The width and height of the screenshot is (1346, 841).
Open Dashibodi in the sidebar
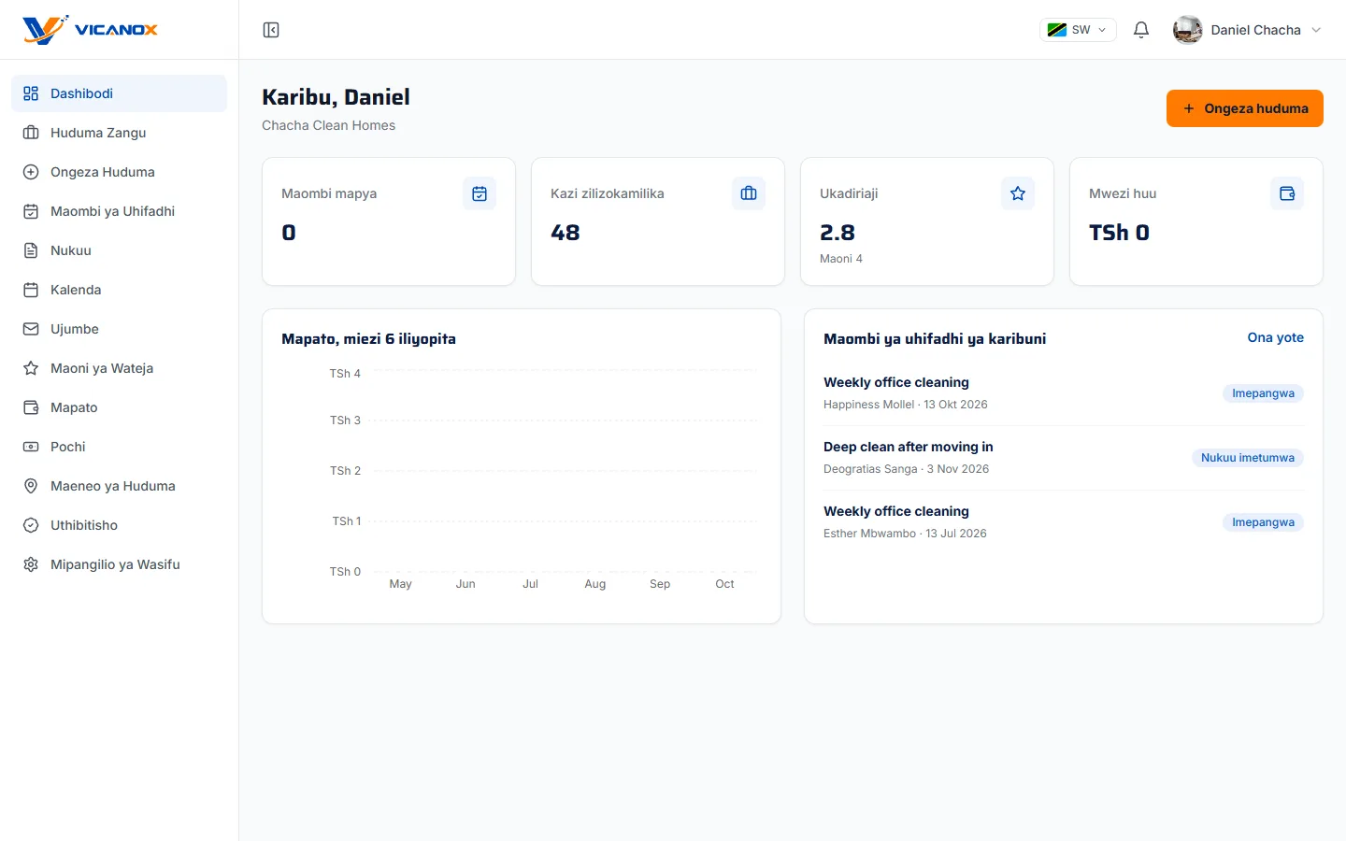point(119,93)
